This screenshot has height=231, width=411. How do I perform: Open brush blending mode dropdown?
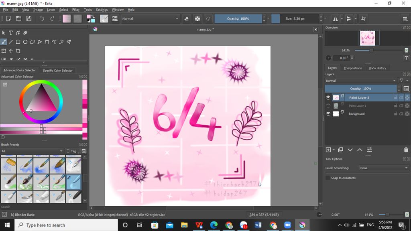[x=150, y=18]
